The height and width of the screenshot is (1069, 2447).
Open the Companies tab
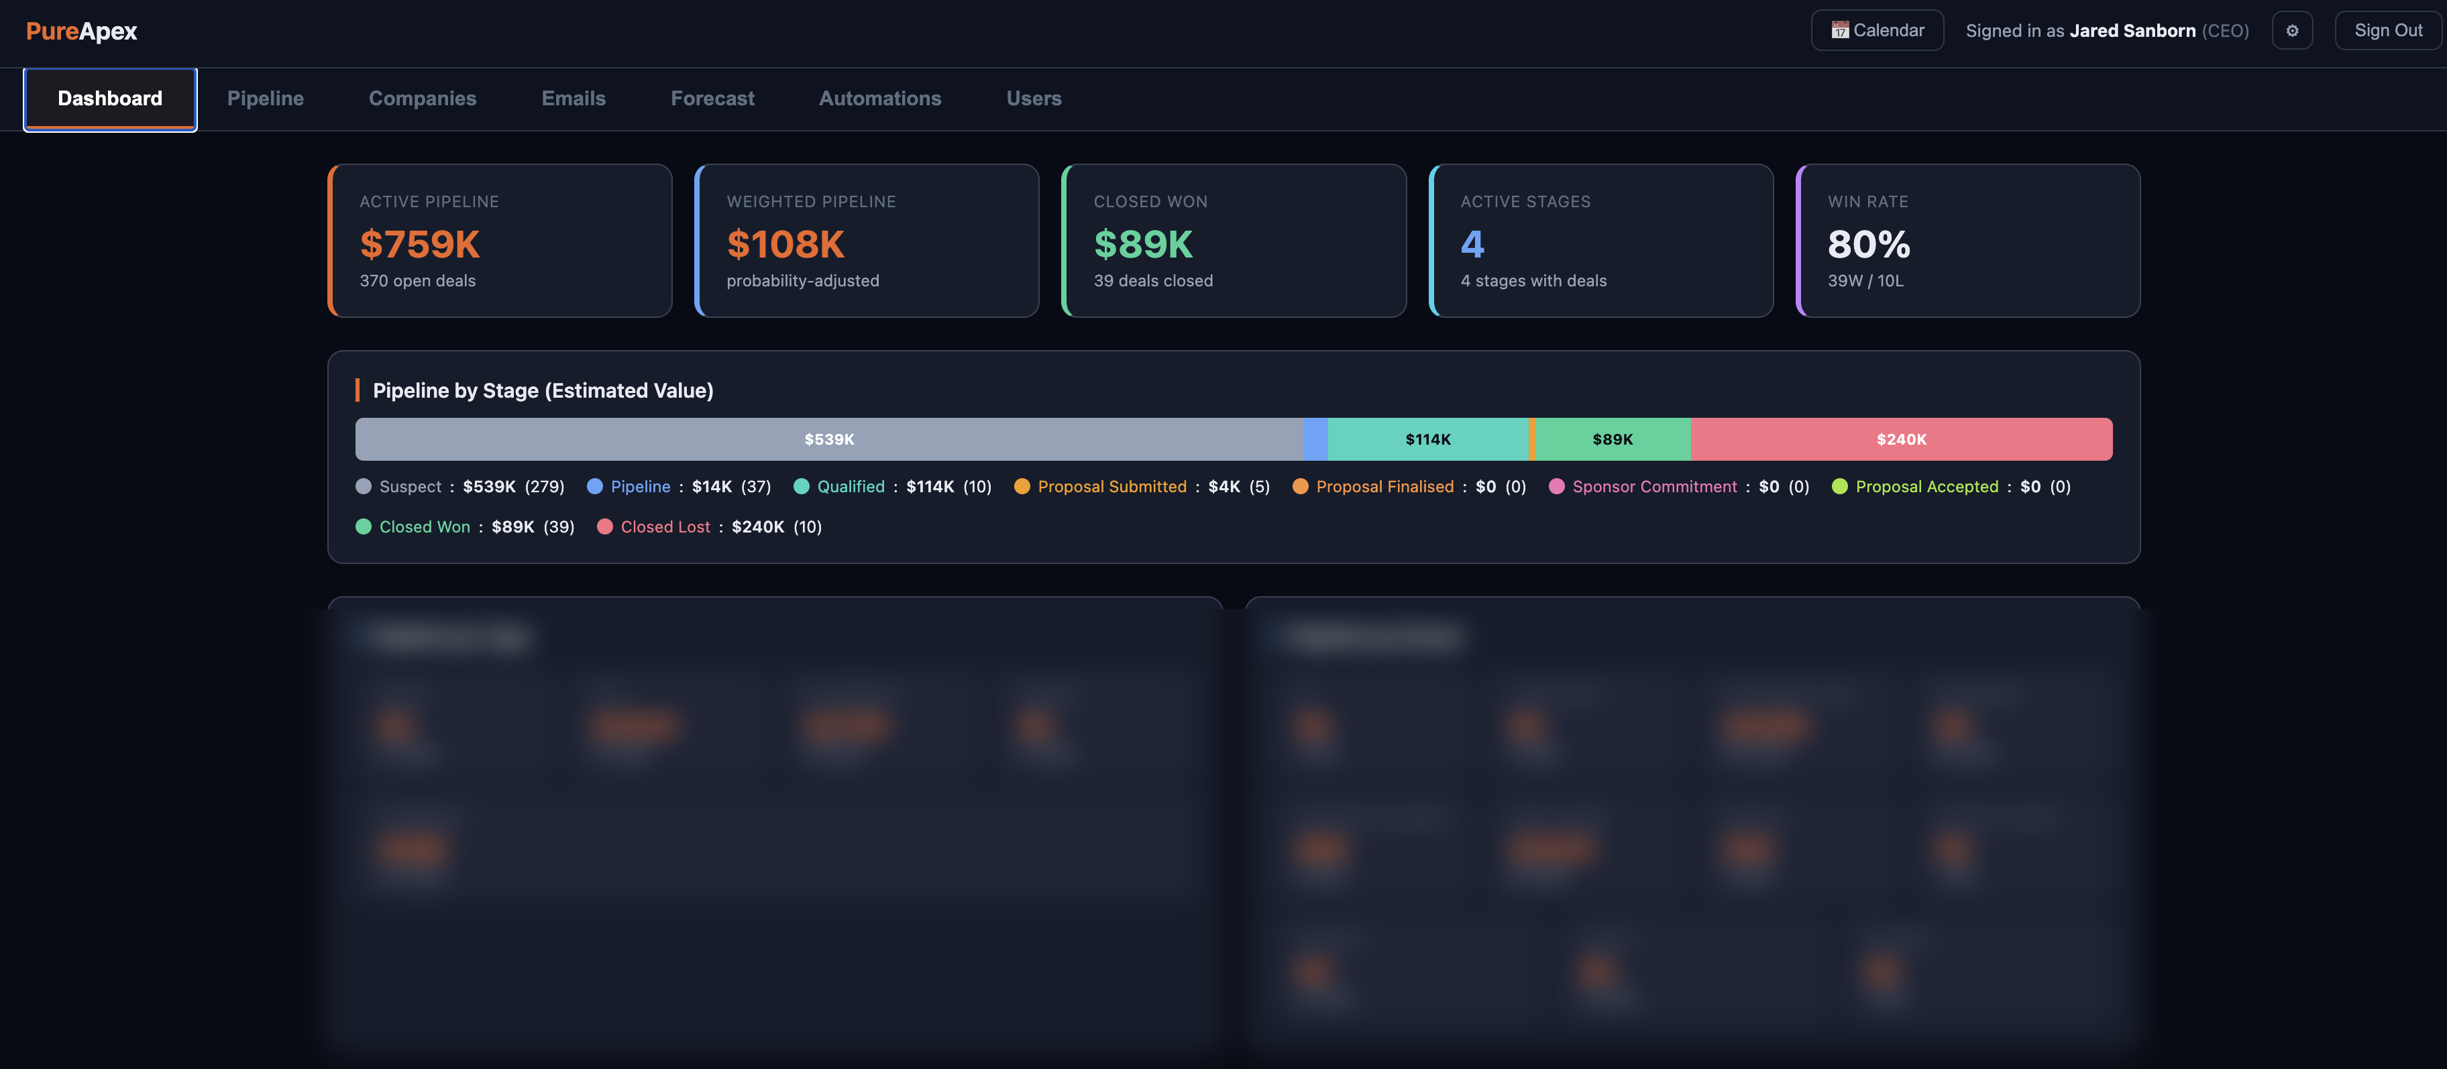423,99
